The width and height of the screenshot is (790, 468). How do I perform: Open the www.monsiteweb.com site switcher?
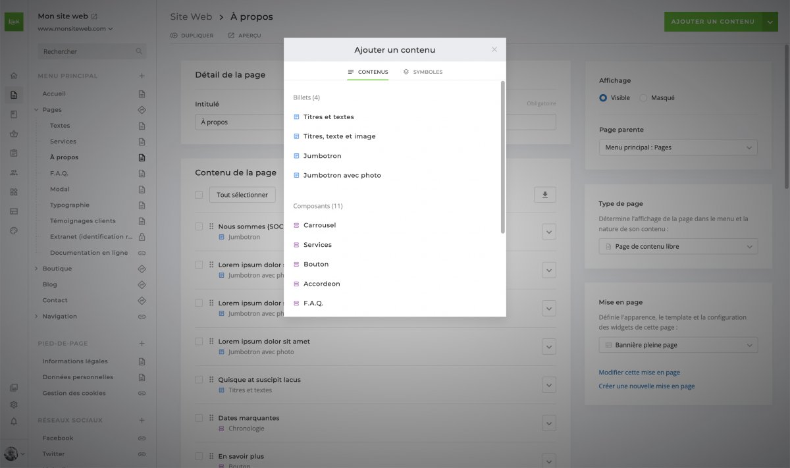point(75,29)
